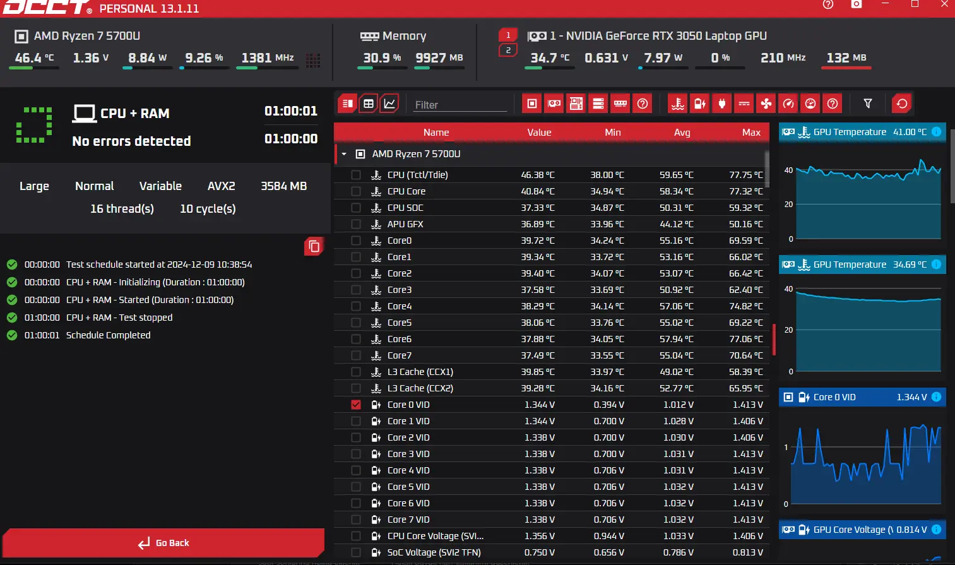The height and width of the screenshot is (565, 955).
Task: Copy the test log with copy icon
Action: click(314, 246)
